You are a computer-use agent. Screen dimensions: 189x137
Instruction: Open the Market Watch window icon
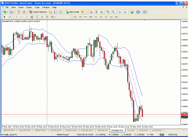tap(19, 12)
